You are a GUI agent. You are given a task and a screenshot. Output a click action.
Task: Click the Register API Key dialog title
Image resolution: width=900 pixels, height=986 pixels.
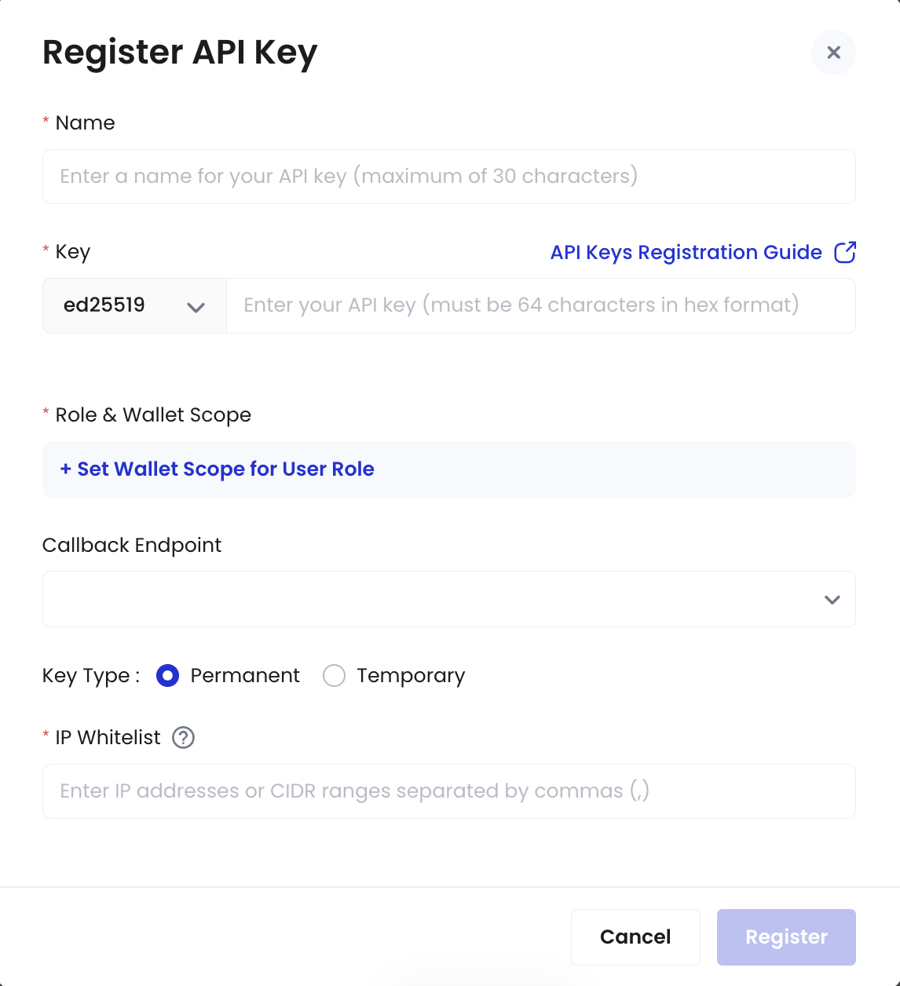pos(180,52)
